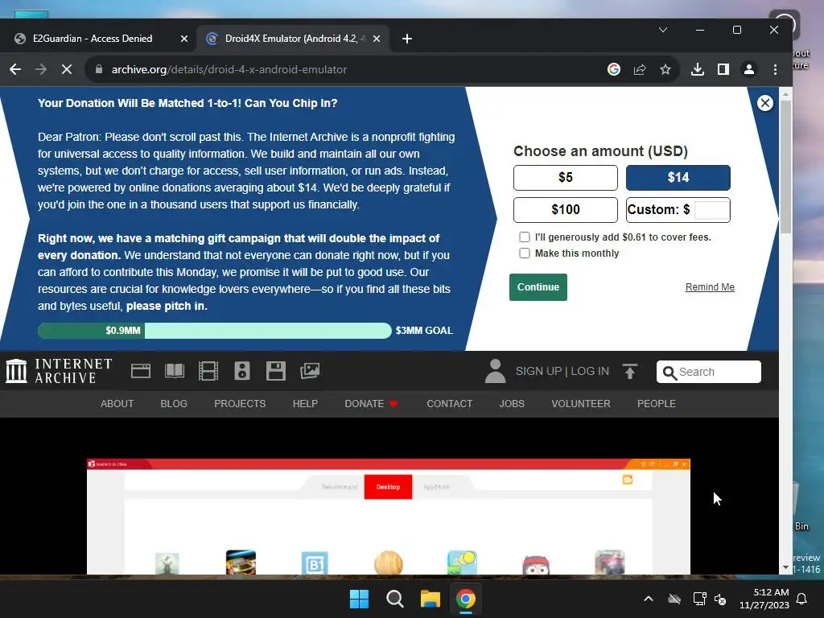Select the $100 donation amount
824x618 pixels.
566,210
